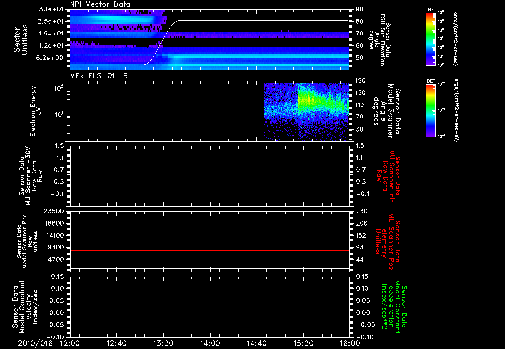Click the red line in Model Scanner Pos plot

tap(209, 250)
